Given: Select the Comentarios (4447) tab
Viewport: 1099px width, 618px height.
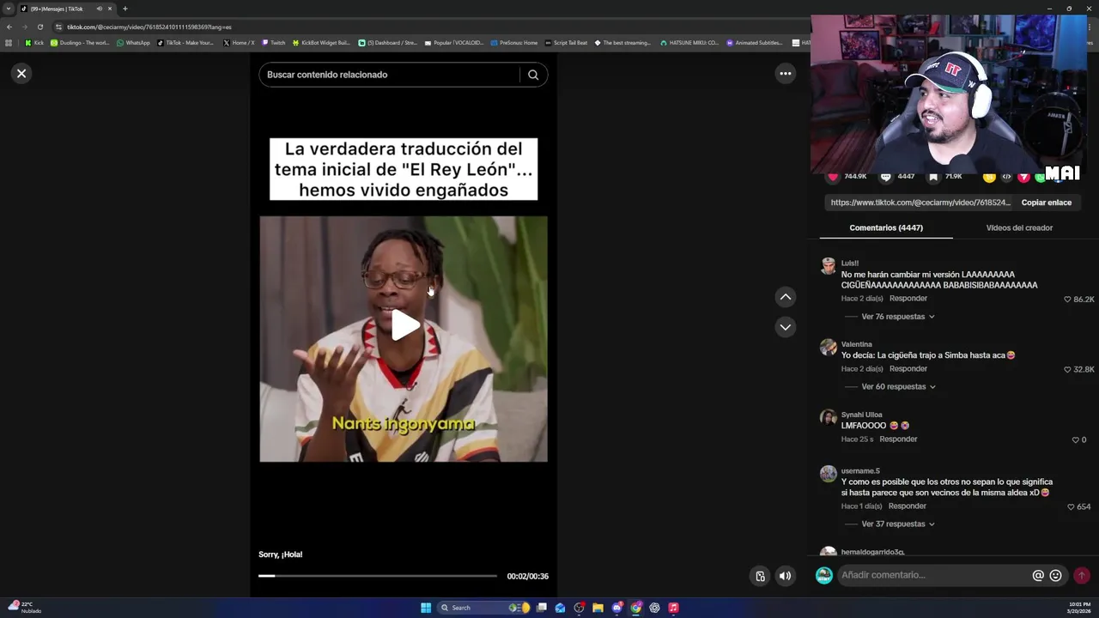Looking at the screenshot, I should [x=886, y=227].
